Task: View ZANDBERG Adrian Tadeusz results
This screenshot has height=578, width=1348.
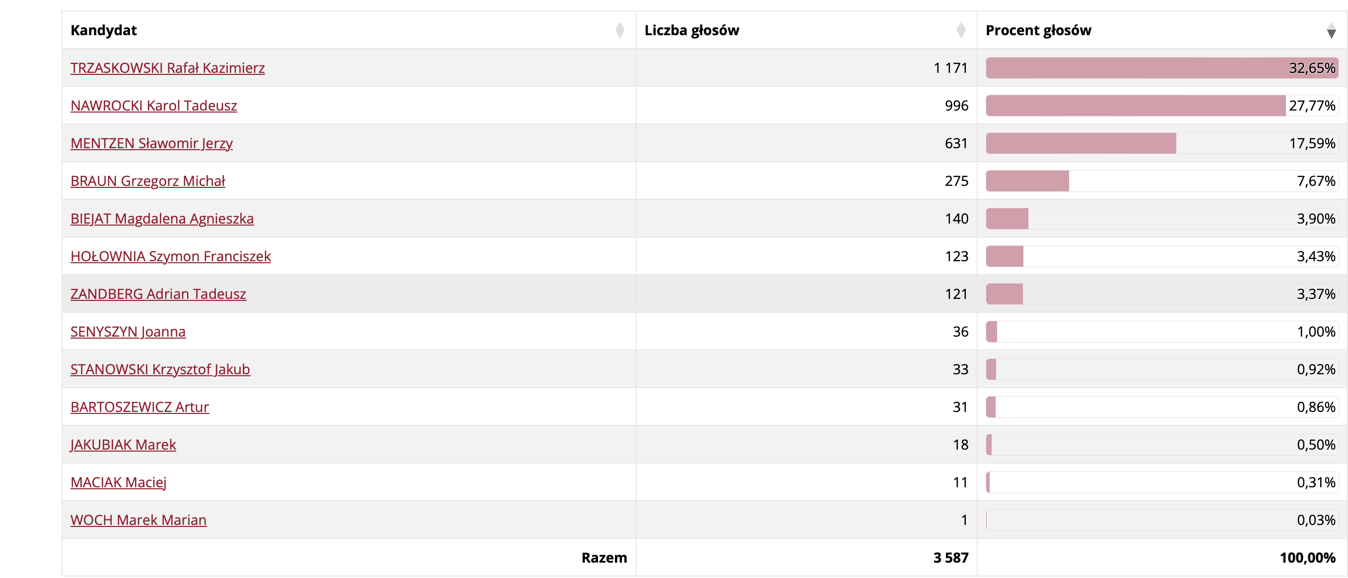Action: point(158,293)
